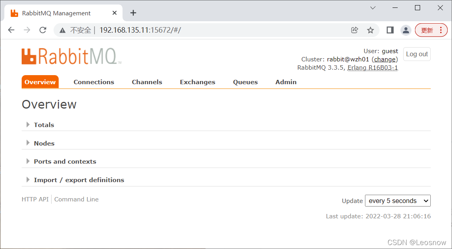Close the RabbitMQ Management tab
Screen dimensions: 452x249
click(115, 13)
